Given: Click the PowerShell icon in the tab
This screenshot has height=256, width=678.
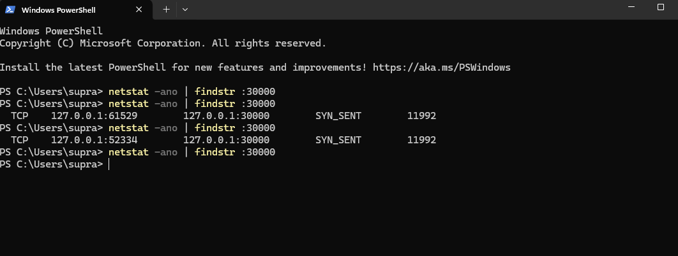Looking at the screenshot, I should click(x=11, y=10).
